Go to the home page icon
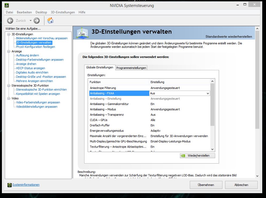This screenshot has width=266, height=198. (x=50, y=21)
